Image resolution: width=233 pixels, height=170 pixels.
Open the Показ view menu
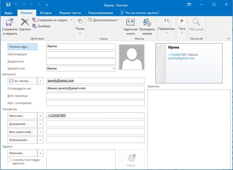80,26
